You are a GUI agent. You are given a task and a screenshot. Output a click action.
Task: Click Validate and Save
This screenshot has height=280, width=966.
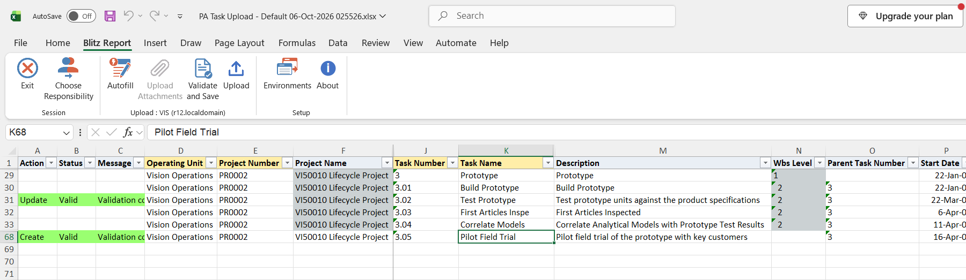tap(203, 79)
